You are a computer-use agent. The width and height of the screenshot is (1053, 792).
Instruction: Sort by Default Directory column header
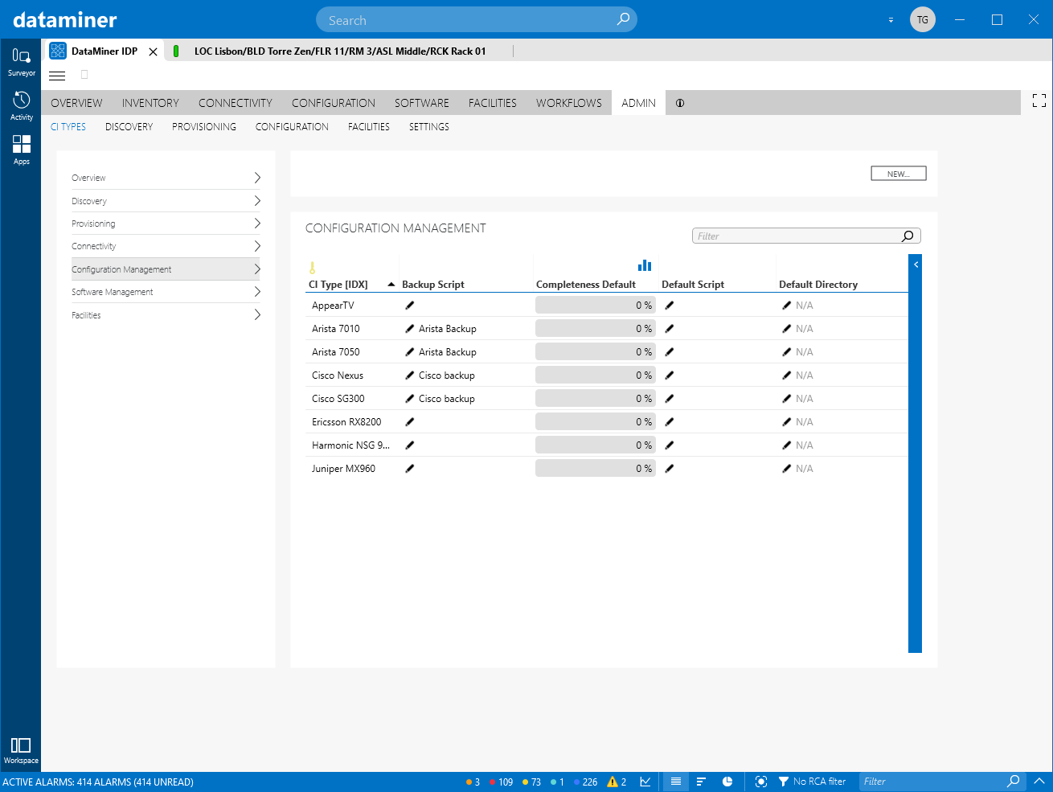click(818, 285)
